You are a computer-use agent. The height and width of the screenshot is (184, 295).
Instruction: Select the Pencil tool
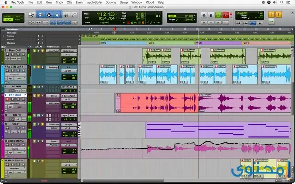click(x=74, y=15)
